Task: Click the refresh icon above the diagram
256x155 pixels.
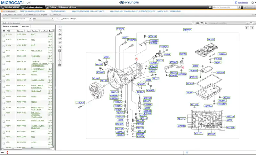Action: click(194, 23)
